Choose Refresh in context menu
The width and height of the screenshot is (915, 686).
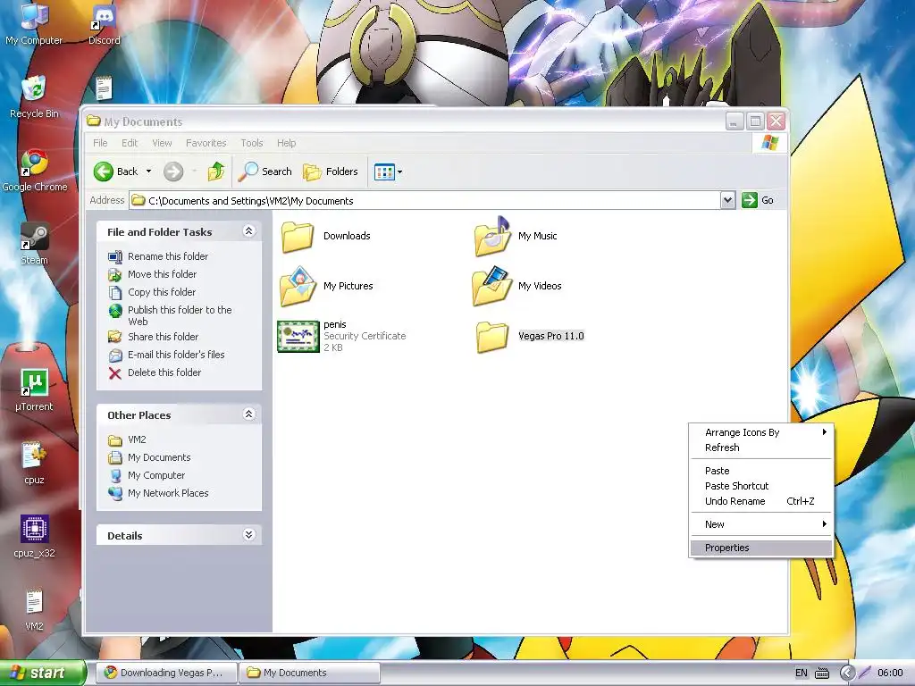tap(761, 448)
